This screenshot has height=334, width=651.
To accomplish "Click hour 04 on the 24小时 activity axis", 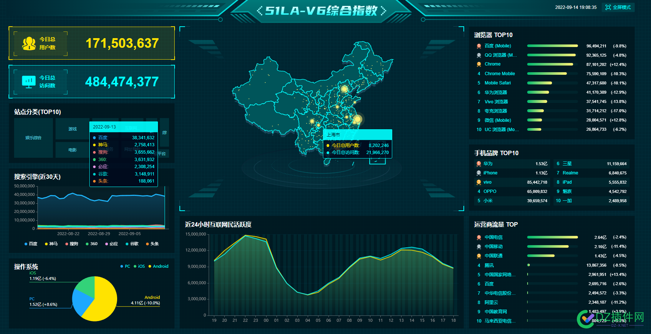I will pyautogui.click(x=308, y=320).
